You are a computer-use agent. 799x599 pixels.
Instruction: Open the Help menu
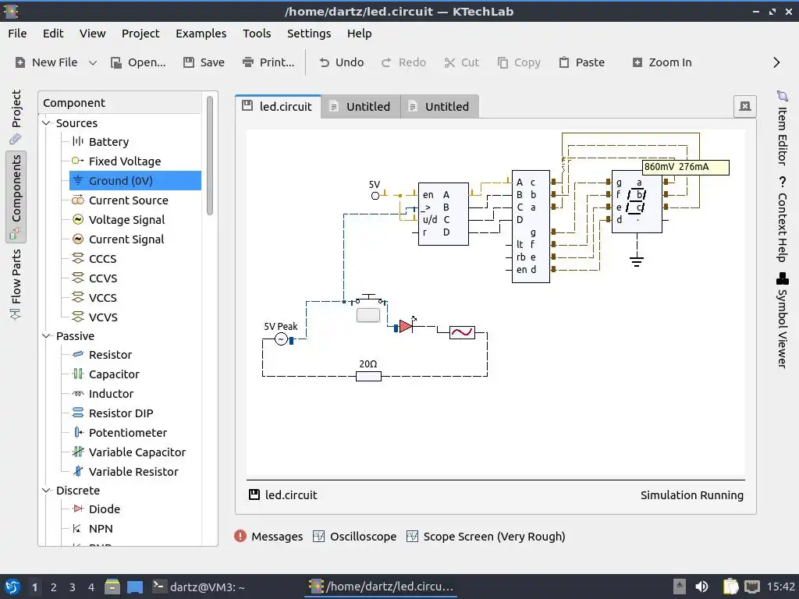[359, 33]
